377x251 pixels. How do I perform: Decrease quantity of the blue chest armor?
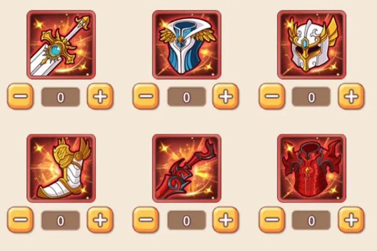(146, 96)
